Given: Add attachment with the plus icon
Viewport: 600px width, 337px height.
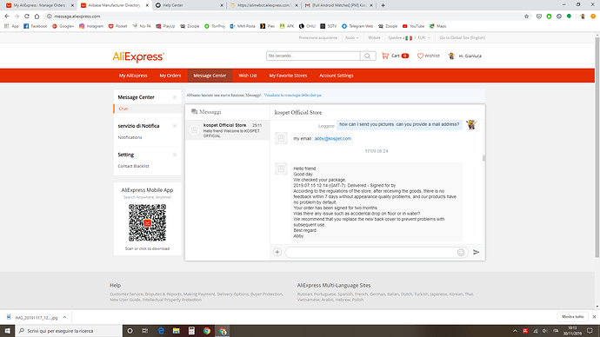Looking at the screenshot, I should pyautogui.click(x=277, y=252).
